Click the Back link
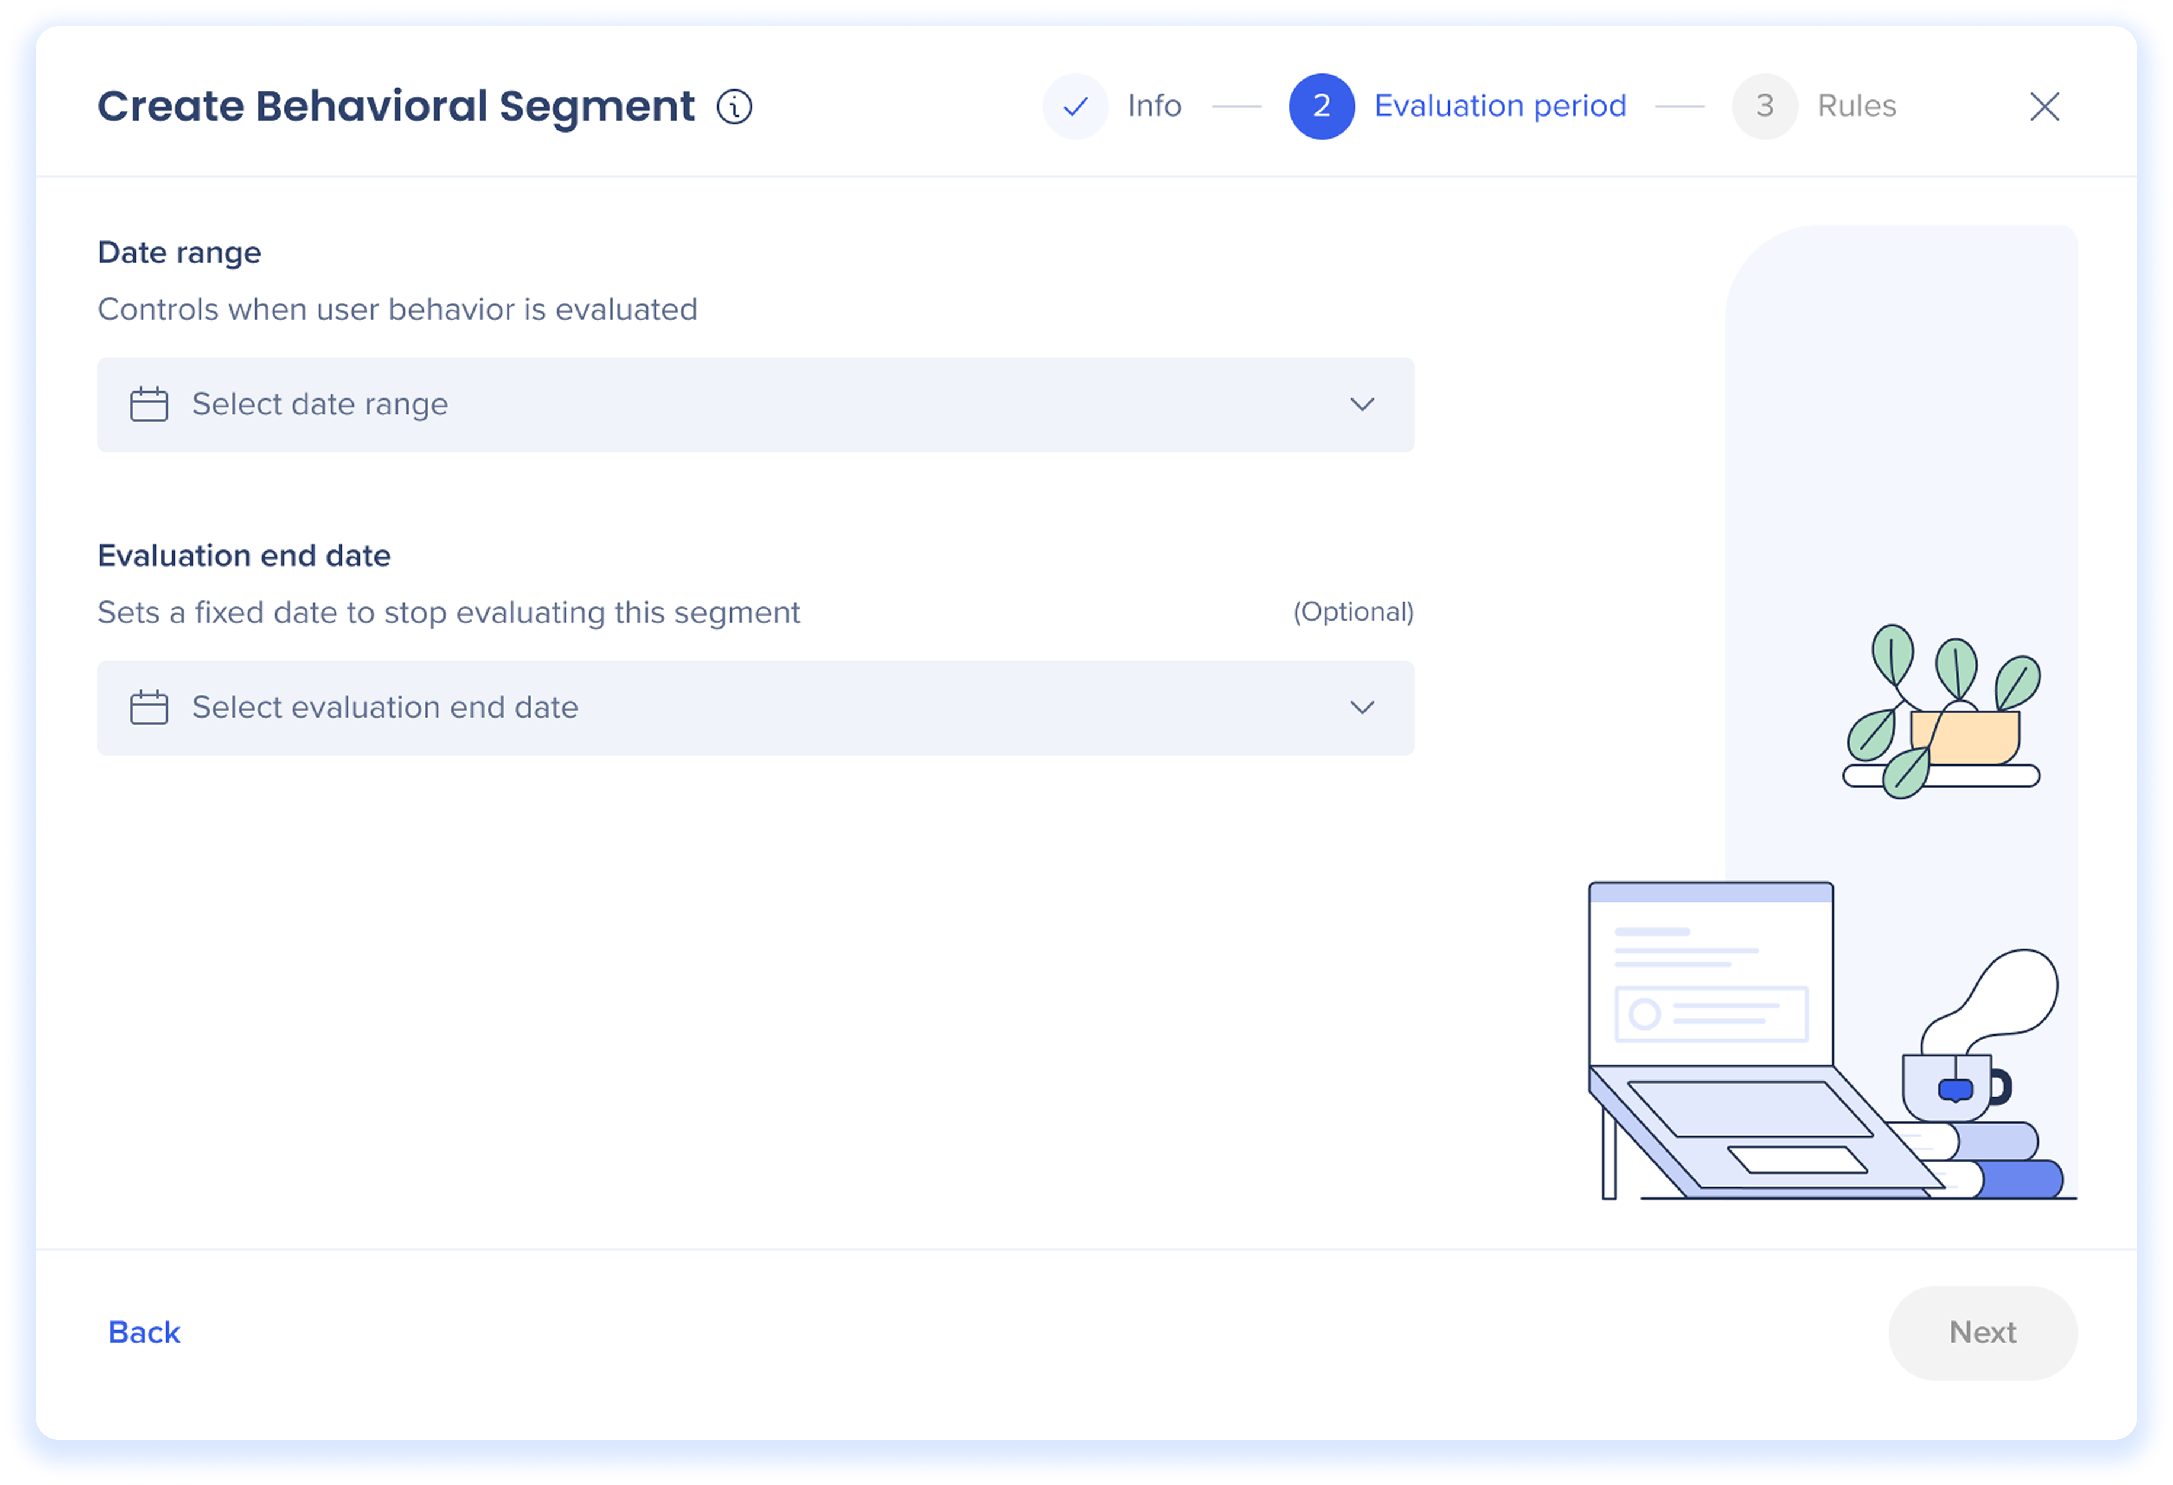2173x1485 pixels. [144, 1332]
